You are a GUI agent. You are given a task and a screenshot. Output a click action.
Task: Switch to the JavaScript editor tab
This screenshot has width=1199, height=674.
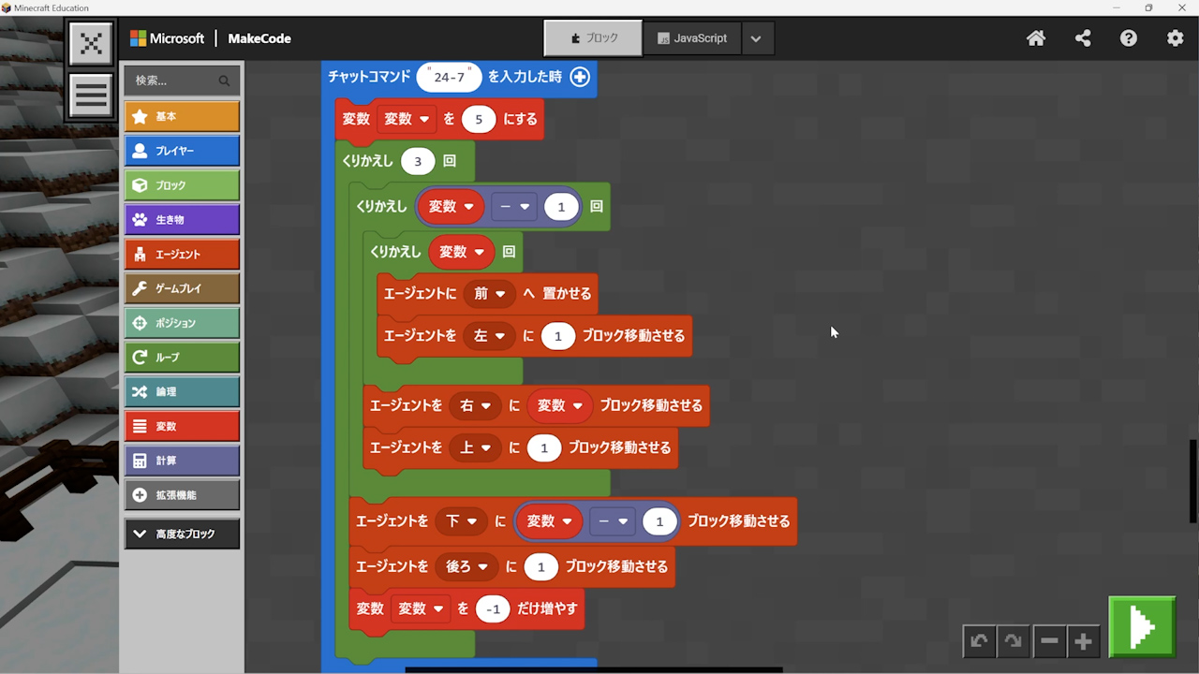[692, 38]
